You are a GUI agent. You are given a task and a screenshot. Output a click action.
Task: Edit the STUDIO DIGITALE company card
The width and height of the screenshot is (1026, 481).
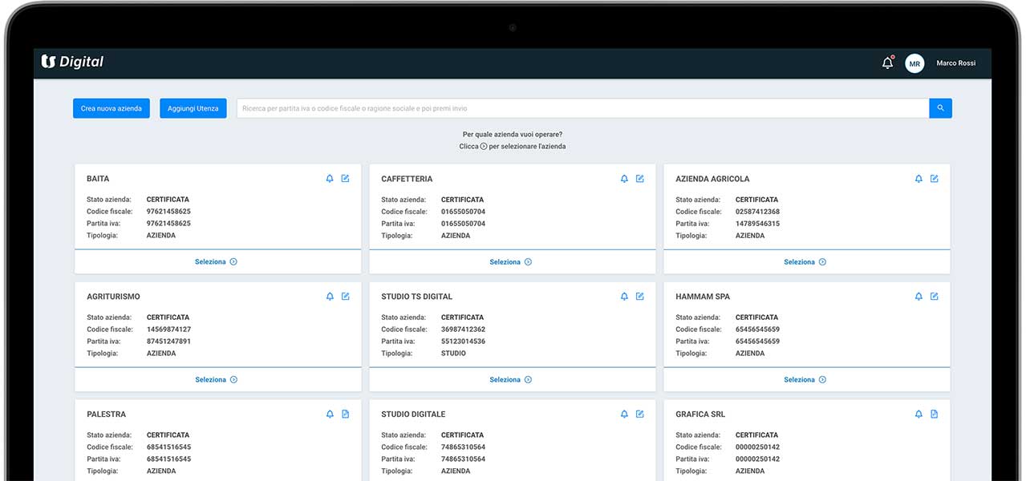[x=640, y=414]
